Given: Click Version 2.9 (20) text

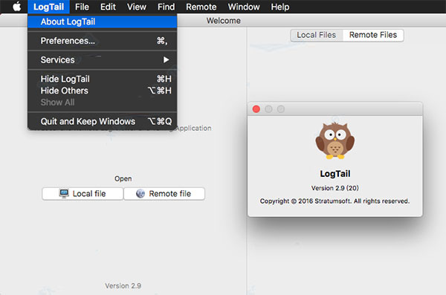Looking at the screenshot, I should click(334, 188).
